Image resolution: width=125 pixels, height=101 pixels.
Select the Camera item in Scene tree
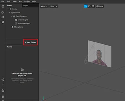17,13
